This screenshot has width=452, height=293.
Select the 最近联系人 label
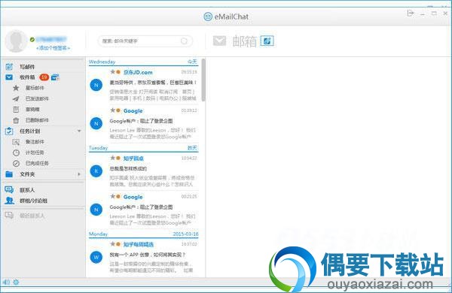pos(32,216)
